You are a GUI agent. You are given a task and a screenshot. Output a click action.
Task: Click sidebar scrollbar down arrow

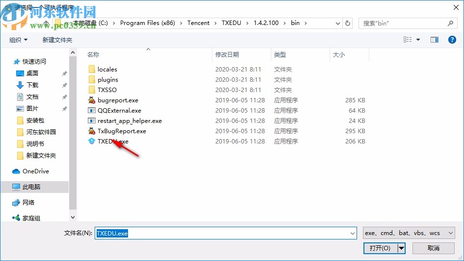[x=73, y=217]
